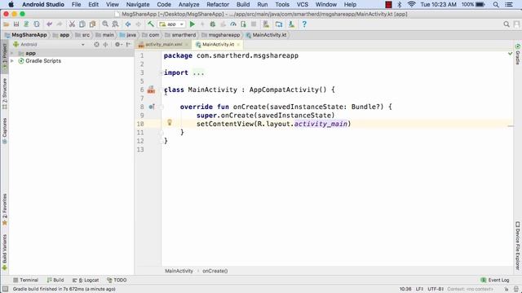Close the activity_main.xml tab

click(187, 45)
